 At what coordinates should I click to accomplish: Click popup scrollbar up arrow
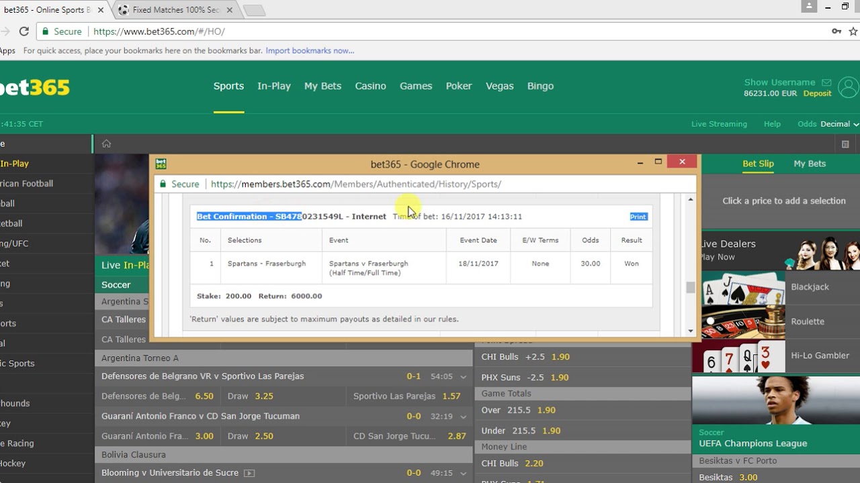pyautogui.click(x=691, y=200)
